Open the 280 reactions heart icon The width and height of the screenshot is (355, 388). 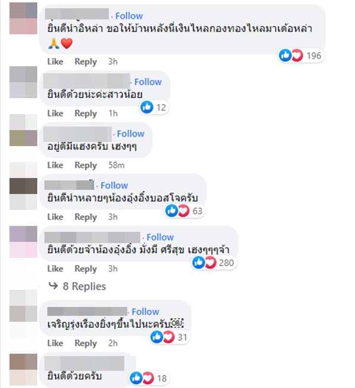[211, 263]
